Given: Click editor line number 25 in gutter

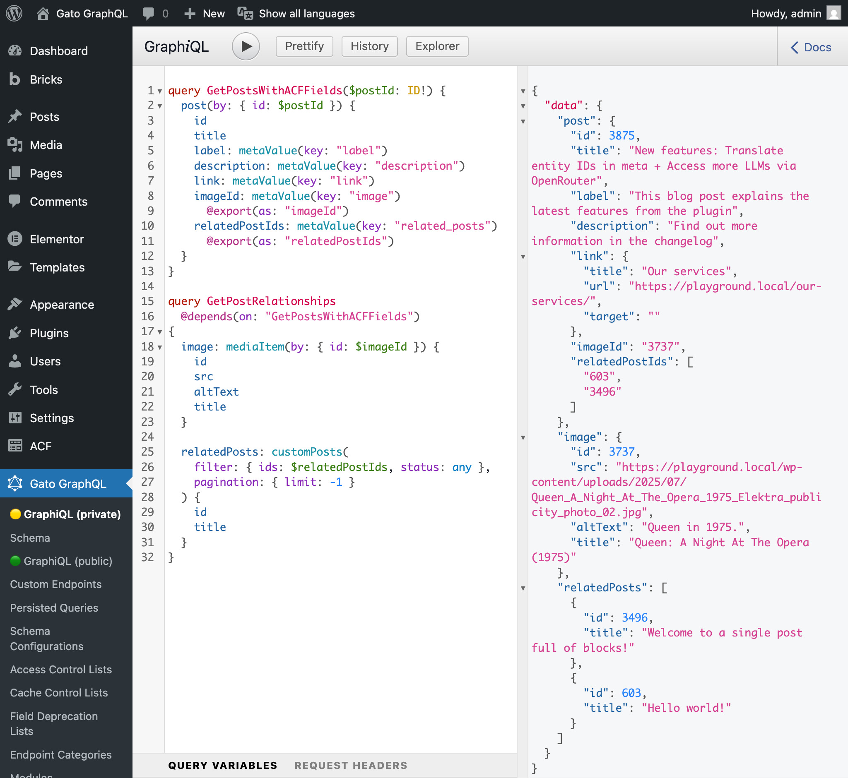Looking at the screenshot, I should coord(147,452).
